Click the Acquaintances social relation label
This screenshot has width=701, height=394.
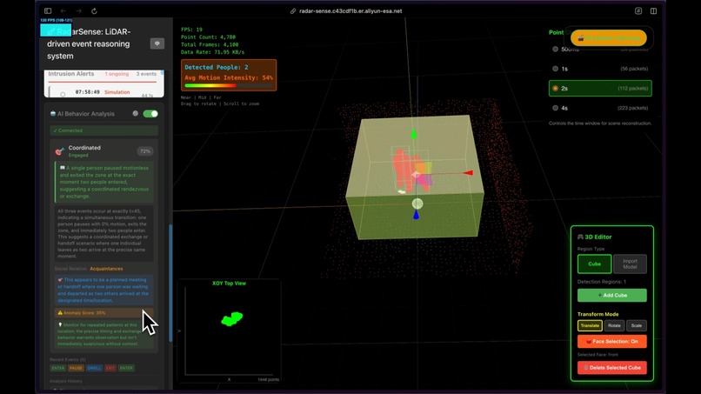pos(106,269)
